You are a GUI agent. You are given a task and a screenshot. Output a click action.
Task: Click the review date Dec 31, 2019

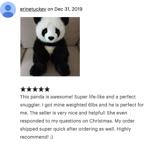pyautogui.click(x=68, y=9)
